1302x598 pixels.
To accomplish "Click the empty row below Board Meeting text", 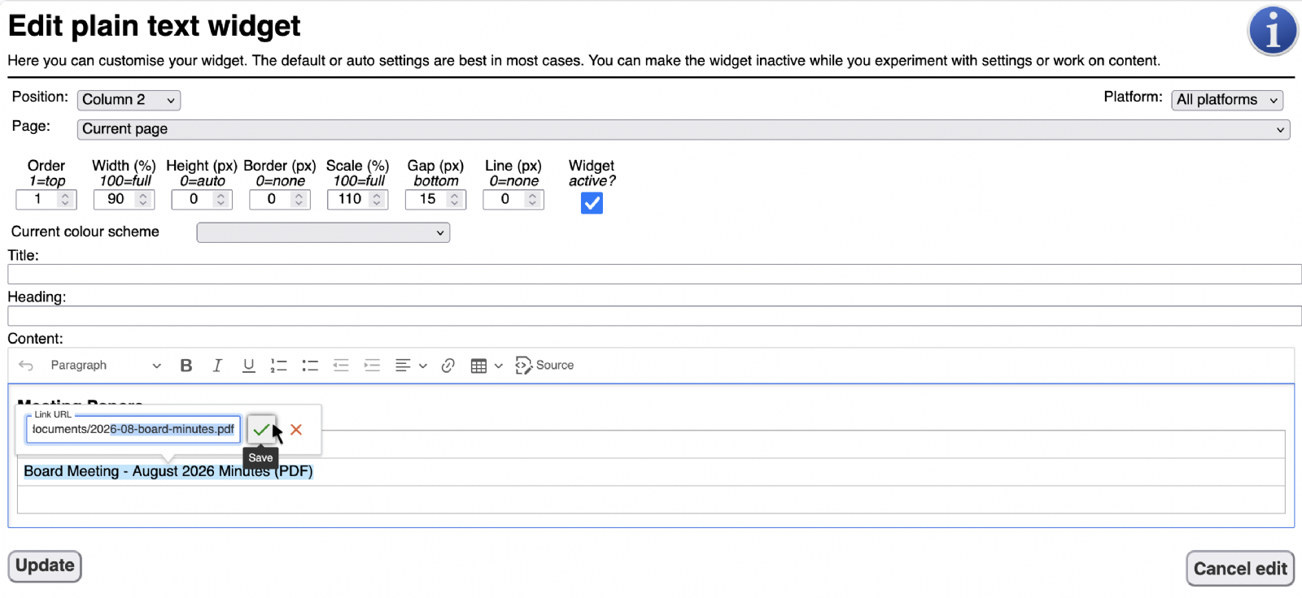I will click(651, 500).
